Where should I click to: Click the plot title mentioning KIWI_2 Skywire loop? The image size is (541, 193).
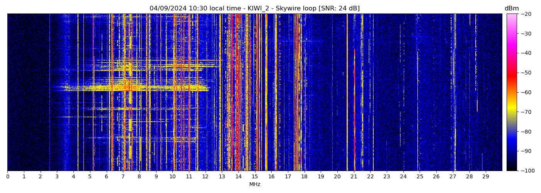click(254, 8)
